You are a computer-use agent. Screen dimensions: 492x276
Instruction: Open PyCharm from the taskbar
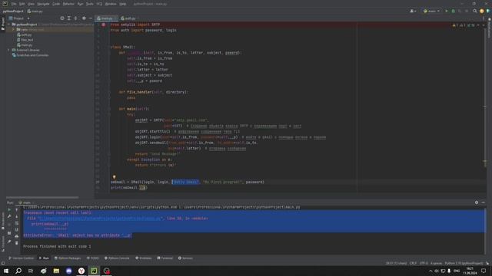(94, 271)
